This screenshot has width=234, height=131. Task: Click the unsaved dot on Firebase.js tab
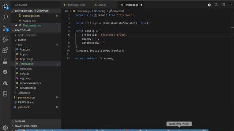(141, 5)
